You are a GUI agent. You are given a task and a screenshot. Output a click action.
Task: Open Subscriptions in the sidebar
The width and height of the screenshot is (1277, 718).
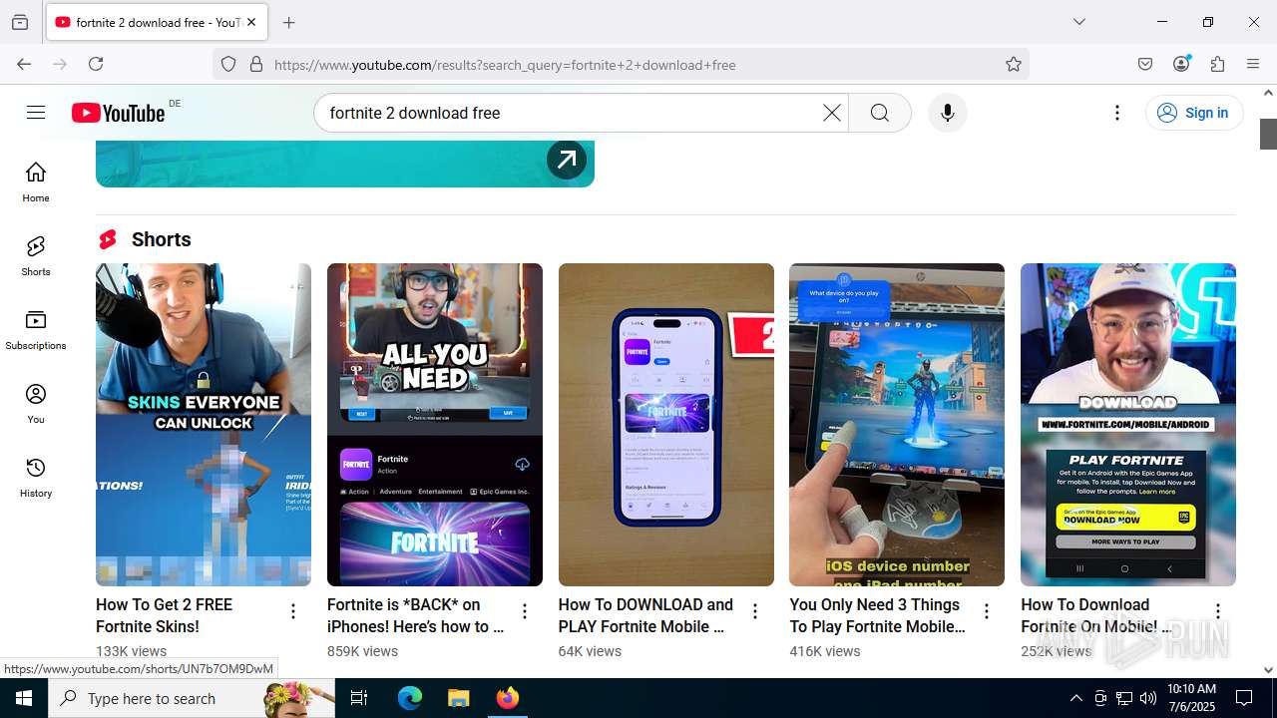pyautogui.click(x=36, y=329)
